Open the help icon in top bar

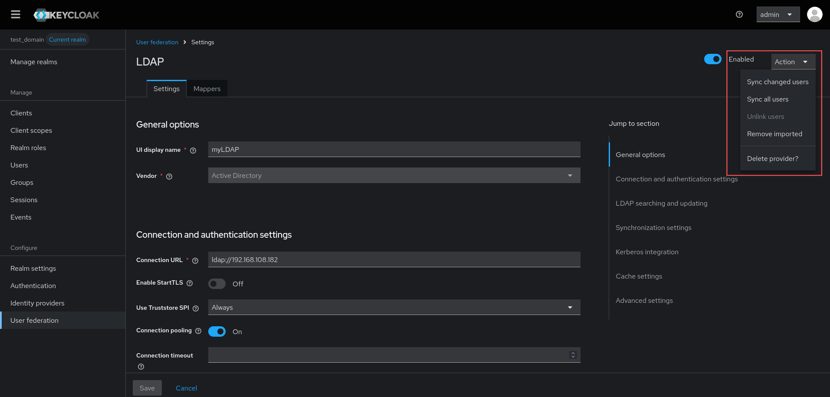[x=739, y=15]
